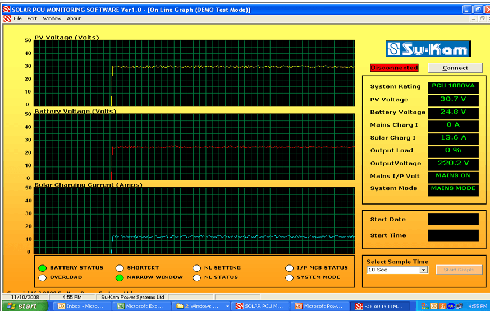Screen dimensions: 490x311
Task: Click the Start Date field
Action: [x=453, y=220]
